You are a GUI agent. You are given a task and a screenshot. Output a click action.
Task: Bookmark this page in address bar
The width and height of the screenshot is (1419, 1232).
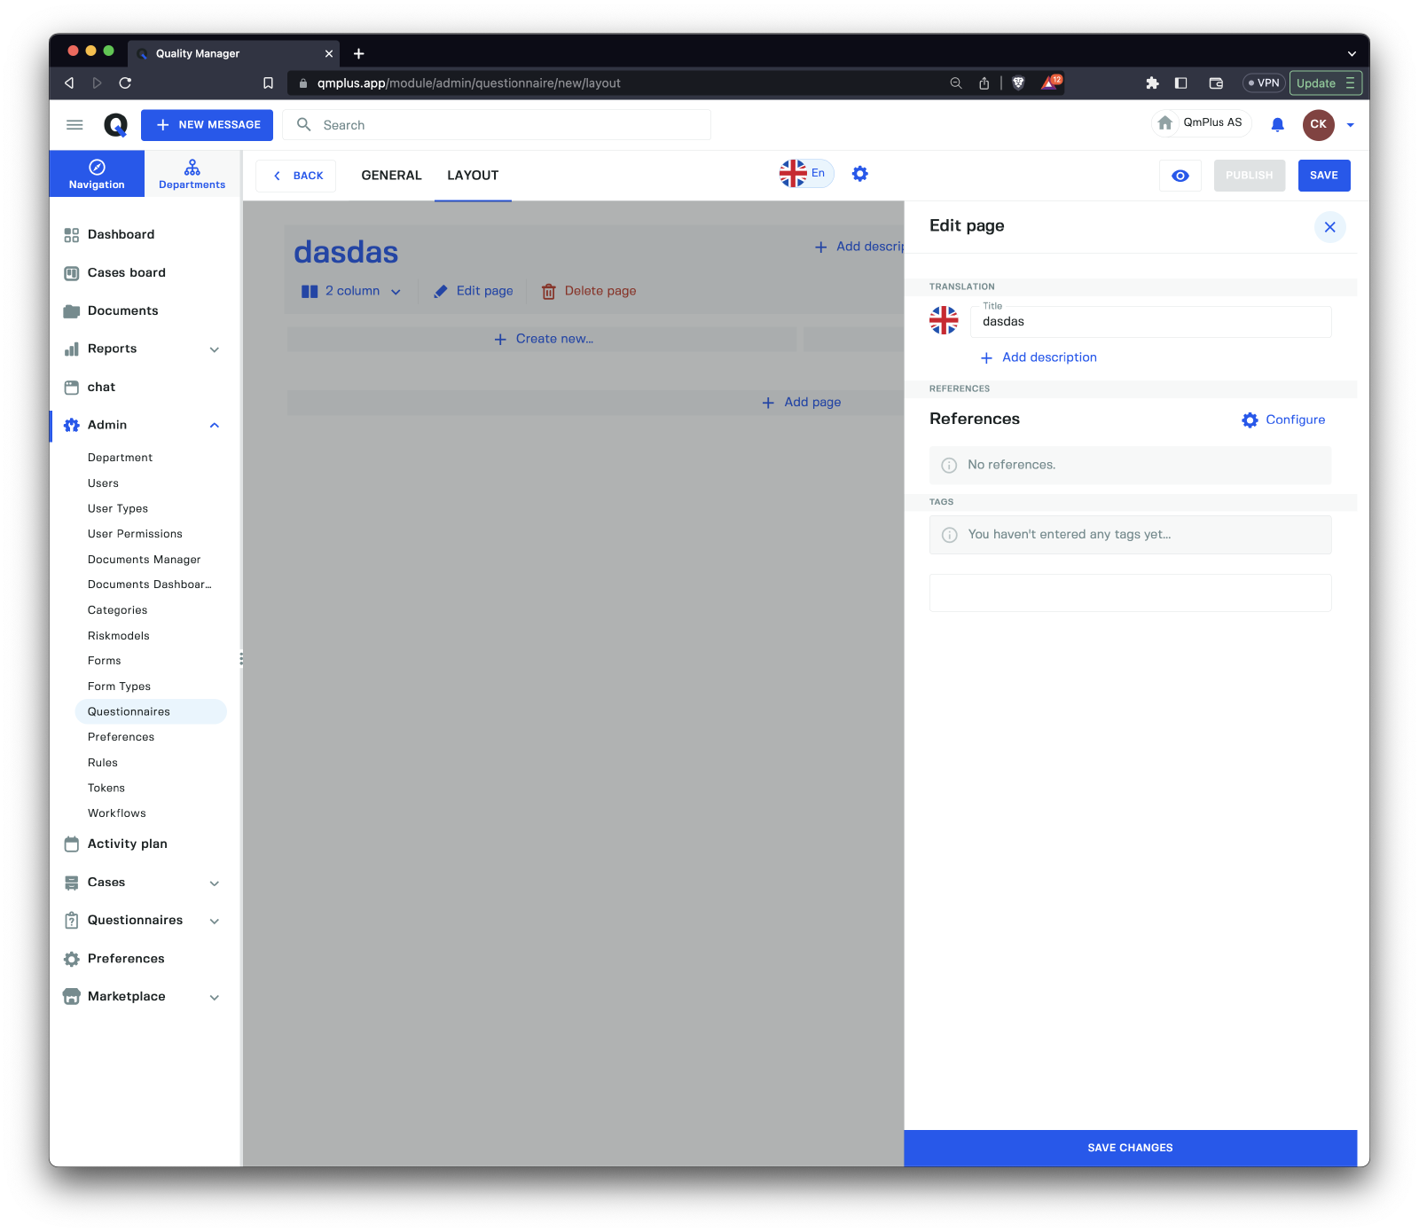pyautogui.click(x=268, y=83)
